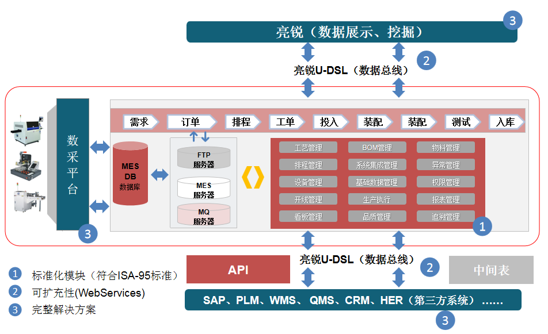Click the 入库 step in process flow

tap(506, 122)
